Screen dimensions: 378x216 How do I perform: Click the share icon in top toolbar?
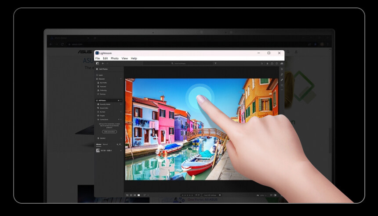[x=272, y=64]
